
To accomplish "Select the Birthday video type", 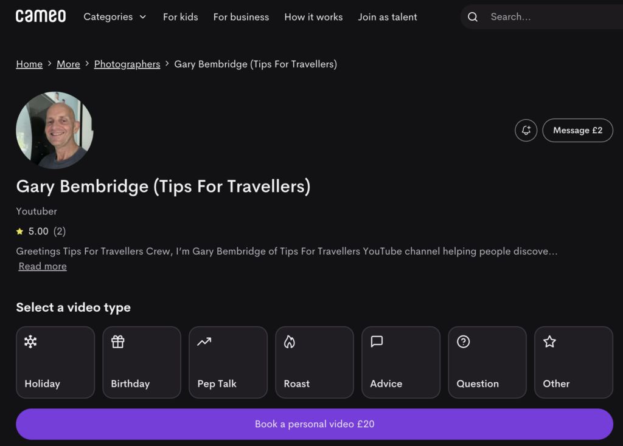I will 142,362.
